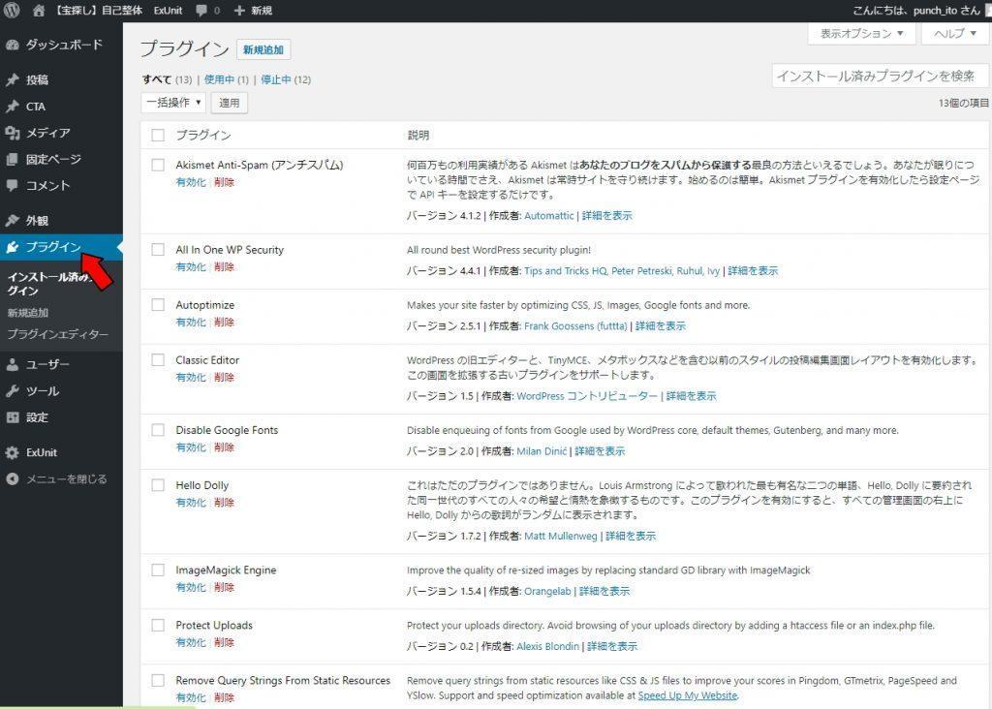Check the Disable Google Fonts checkbox
The image size is (992, 709).
point(158,430)
